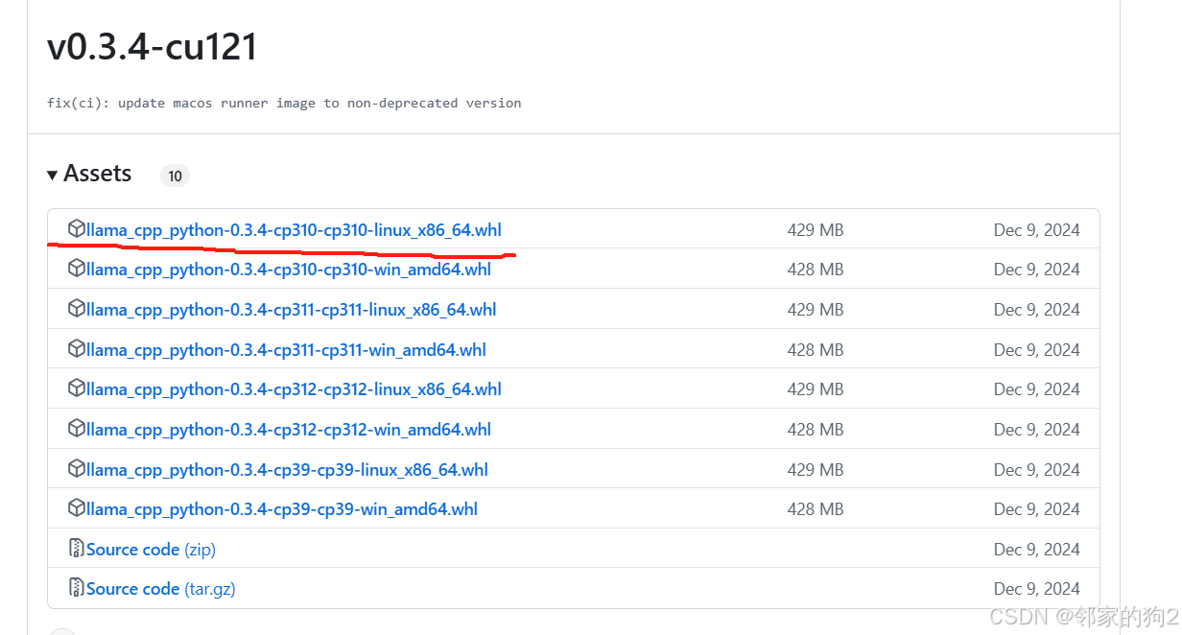Screen dimensions: 1182x635
Task: Click the v0.3.4-cu121 release title
Action: (152, 45)
